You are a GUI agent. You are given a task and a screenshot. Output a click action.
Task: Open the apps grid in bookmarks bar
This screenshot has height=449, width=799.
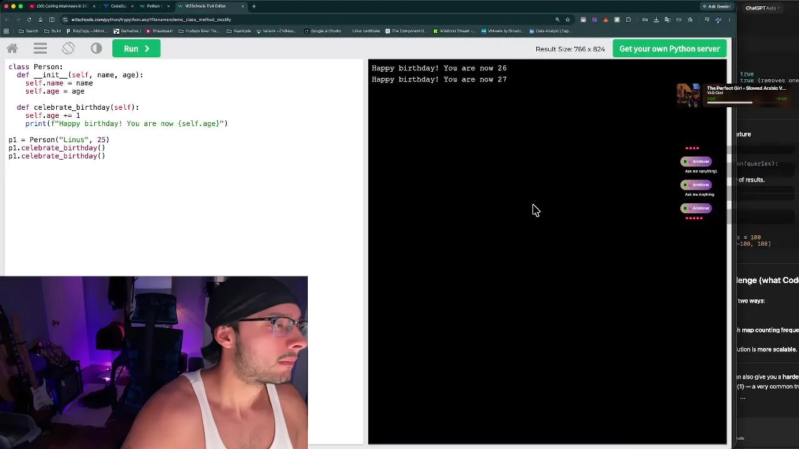(6, 31)
